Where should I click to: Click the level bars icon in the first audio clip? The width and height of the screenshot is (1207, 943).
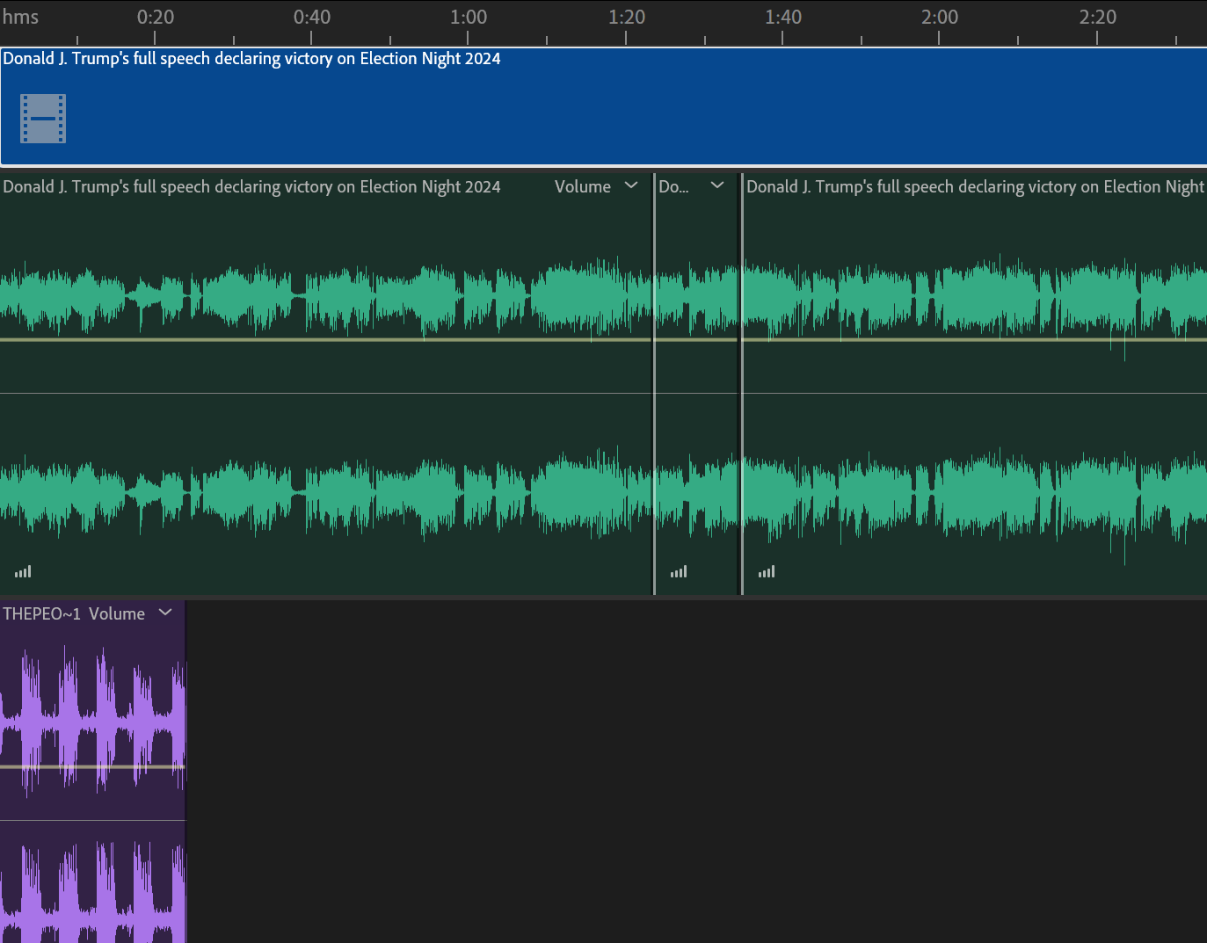pyautogui.click(x=23, y=571)
